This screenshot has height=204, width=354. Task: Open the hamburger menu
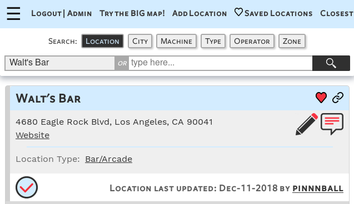13,13
